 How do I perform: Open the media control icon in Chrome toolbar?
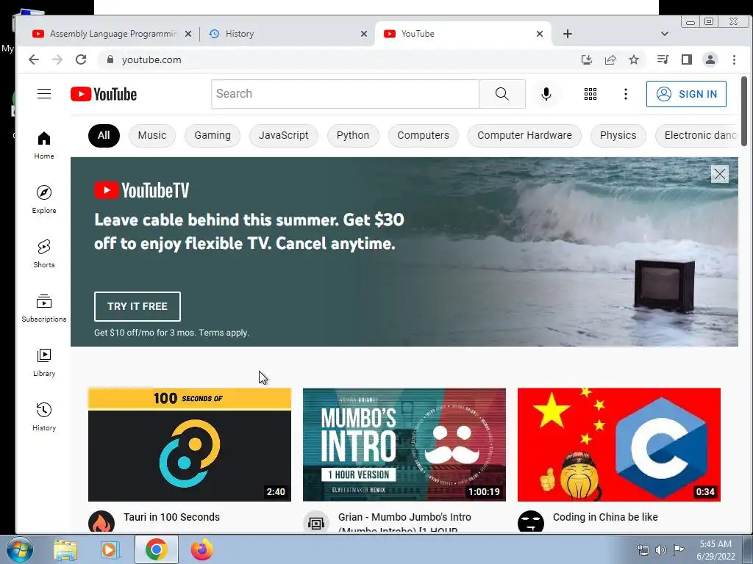pos(663,59)
